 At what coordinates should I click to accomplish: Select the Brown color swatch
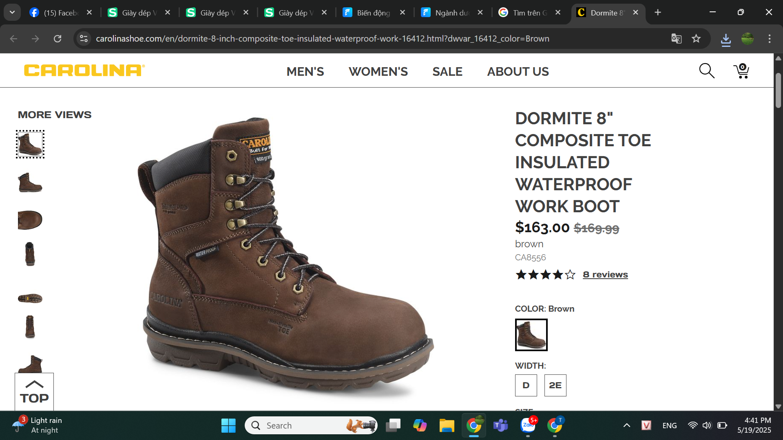[531, 335]
